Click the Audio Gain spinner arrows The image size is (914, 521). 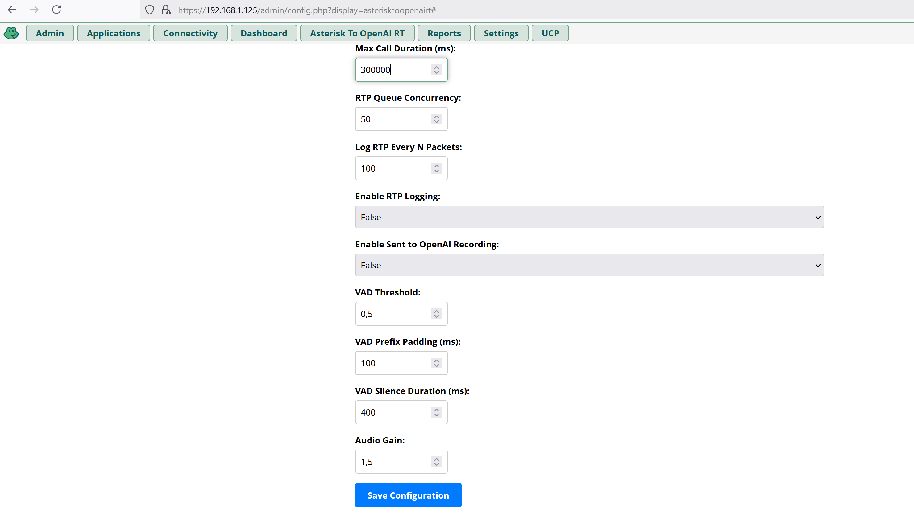click(436, 462)
